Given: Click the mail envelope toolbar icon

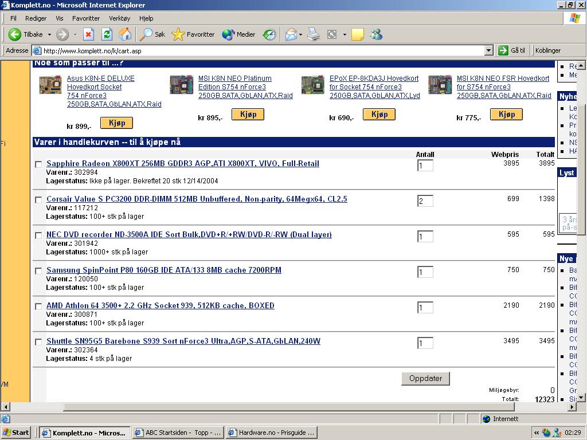Looking at the screenshot, I should tap(291, 34).
